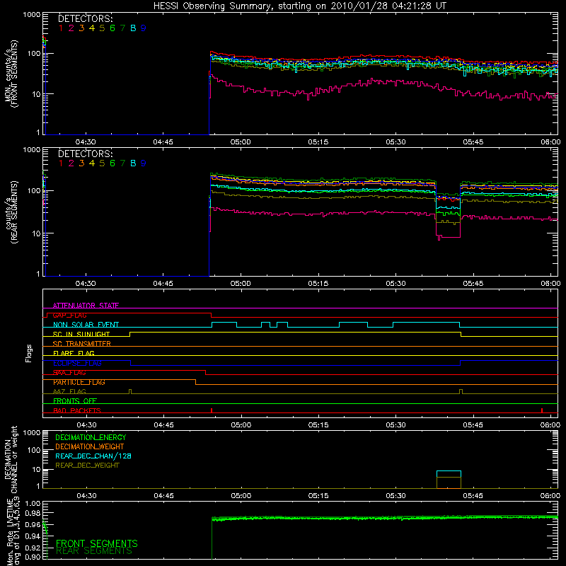The image size is (566, 566).
Task: Select pink detector 2 in front segments legend
Action: coord(71,28)
